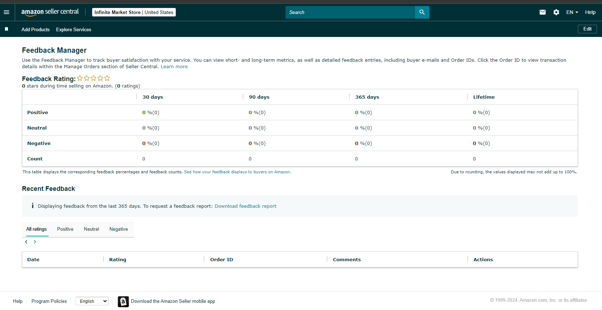Click the Date column header
The image size is (602, 310).
pos(33,259)
